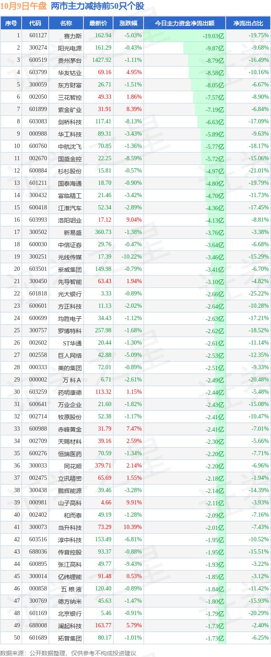271x657 pixels.
Task: Select stock name 万科A
Action: tap(72, 380)
